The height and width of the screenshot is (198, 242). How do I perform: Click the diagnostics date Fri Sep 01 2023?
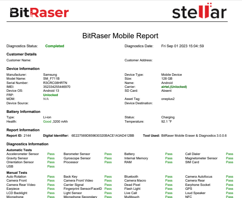[x=182, y=46]
